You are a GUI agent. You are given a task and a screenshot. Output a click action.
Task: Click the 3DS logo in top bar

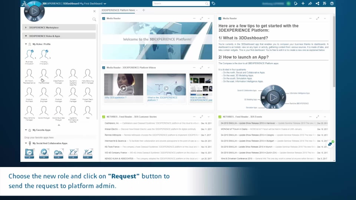click(24, 3)
